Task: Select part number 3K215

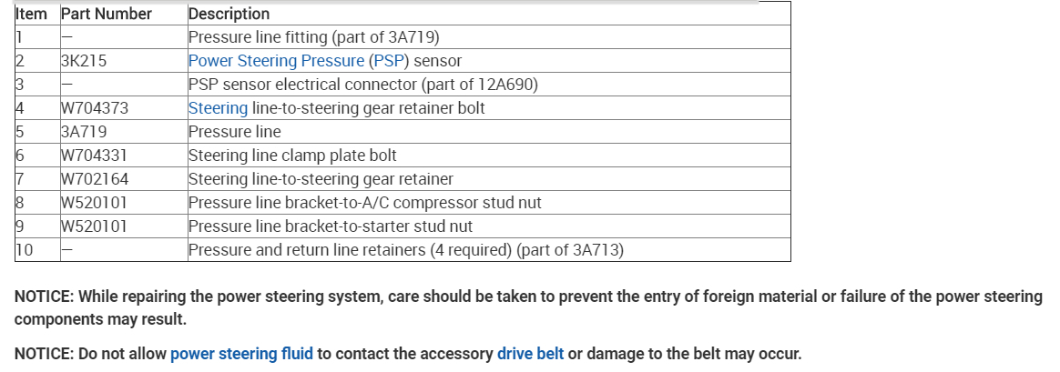Action: 85,61
